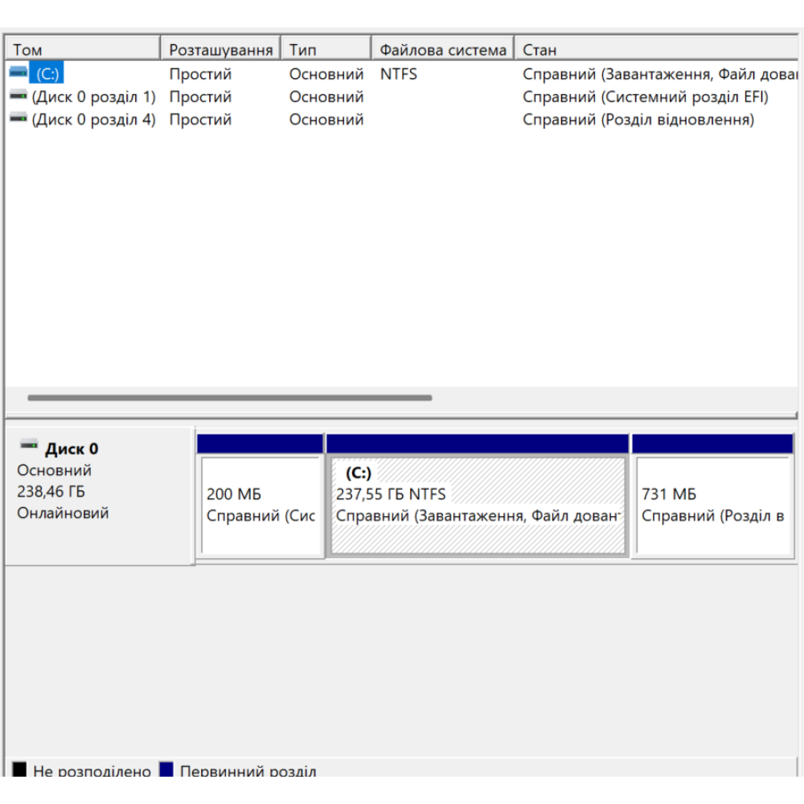
Task: Click the blue Первинний розділ legend swatch
Action: tap(167, 769)
